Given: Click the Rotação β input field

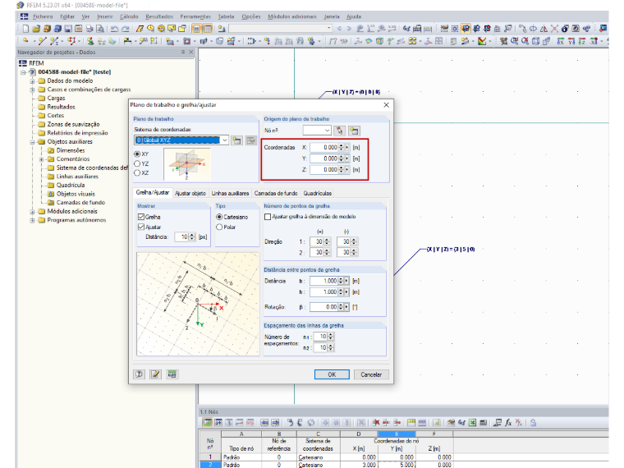Looking at the screenshot, I should point(324,307).
